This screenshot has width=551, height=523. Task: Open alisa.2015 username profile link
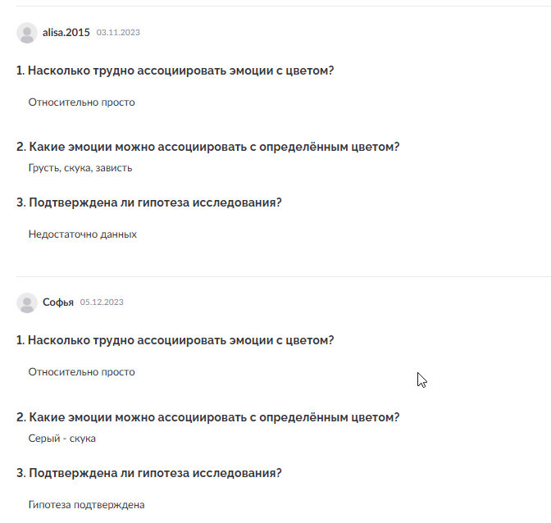click(x=66, y=32)
